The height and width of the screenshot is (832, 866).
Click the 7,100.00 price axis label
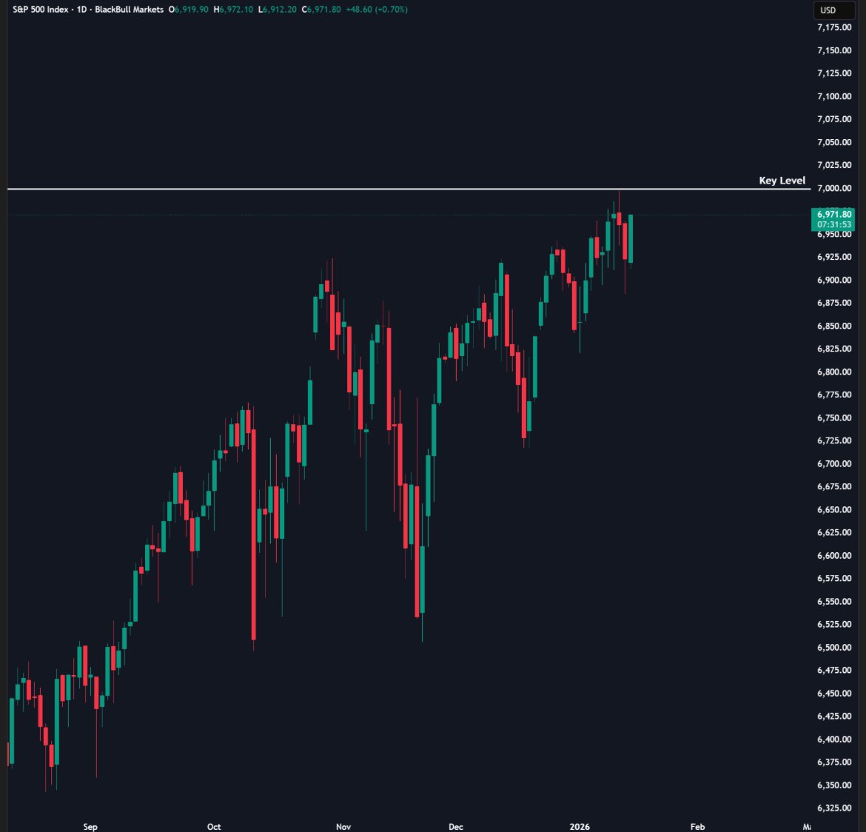click(x=834, y=96)
